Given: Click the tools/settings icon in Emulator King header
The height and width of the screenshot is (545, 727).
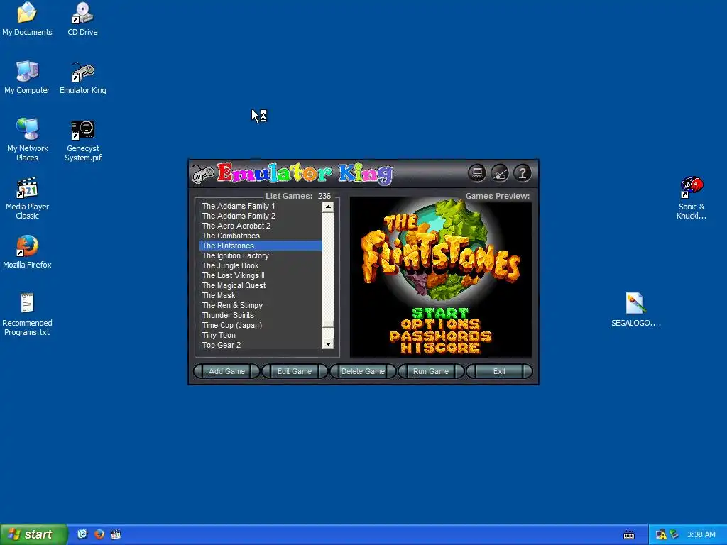Looking at the screenshot, I should (499, 173).
